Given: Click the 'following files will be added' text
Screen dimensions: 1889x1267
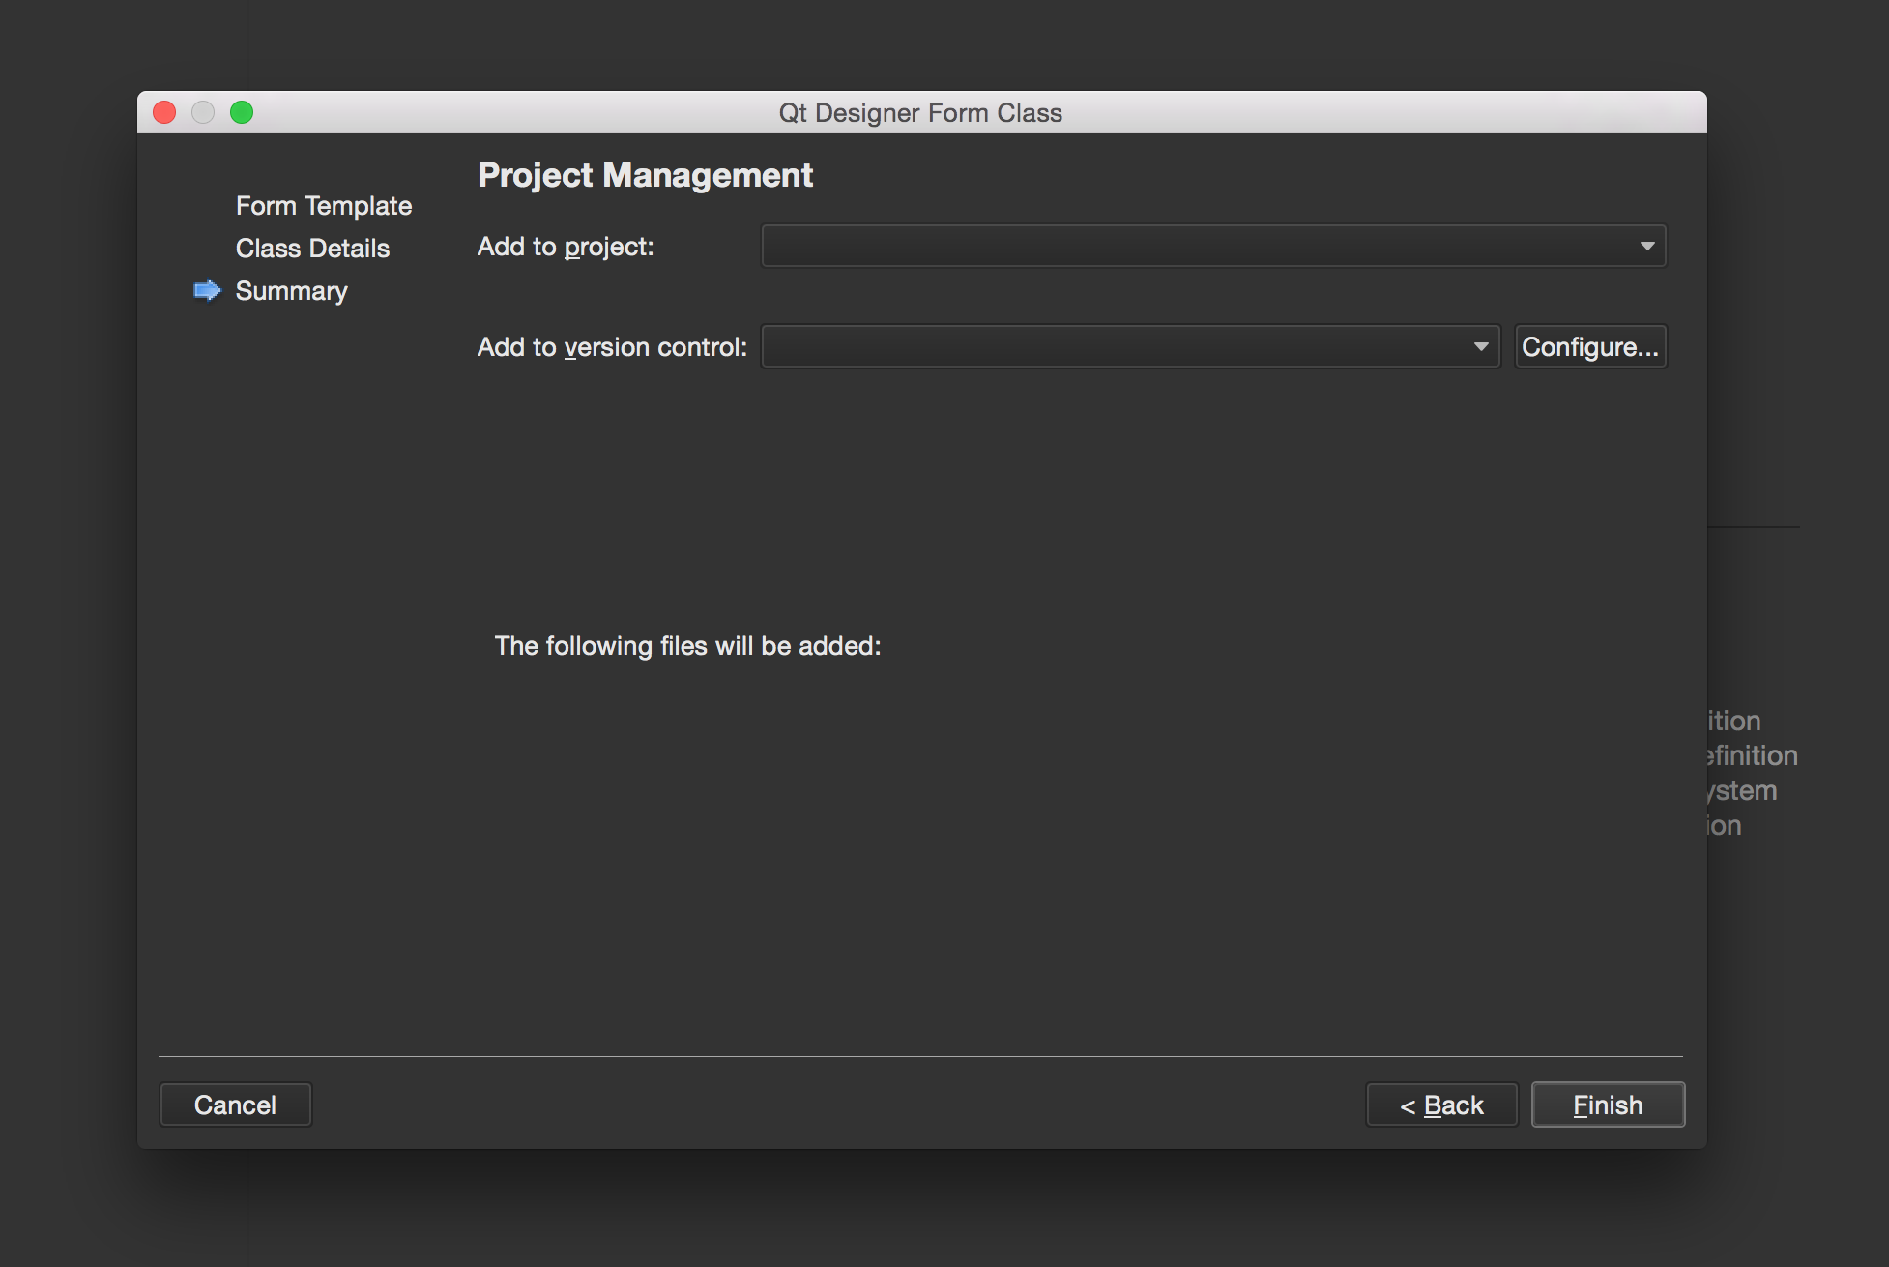Looking at the screenshot, I should 687,646.
